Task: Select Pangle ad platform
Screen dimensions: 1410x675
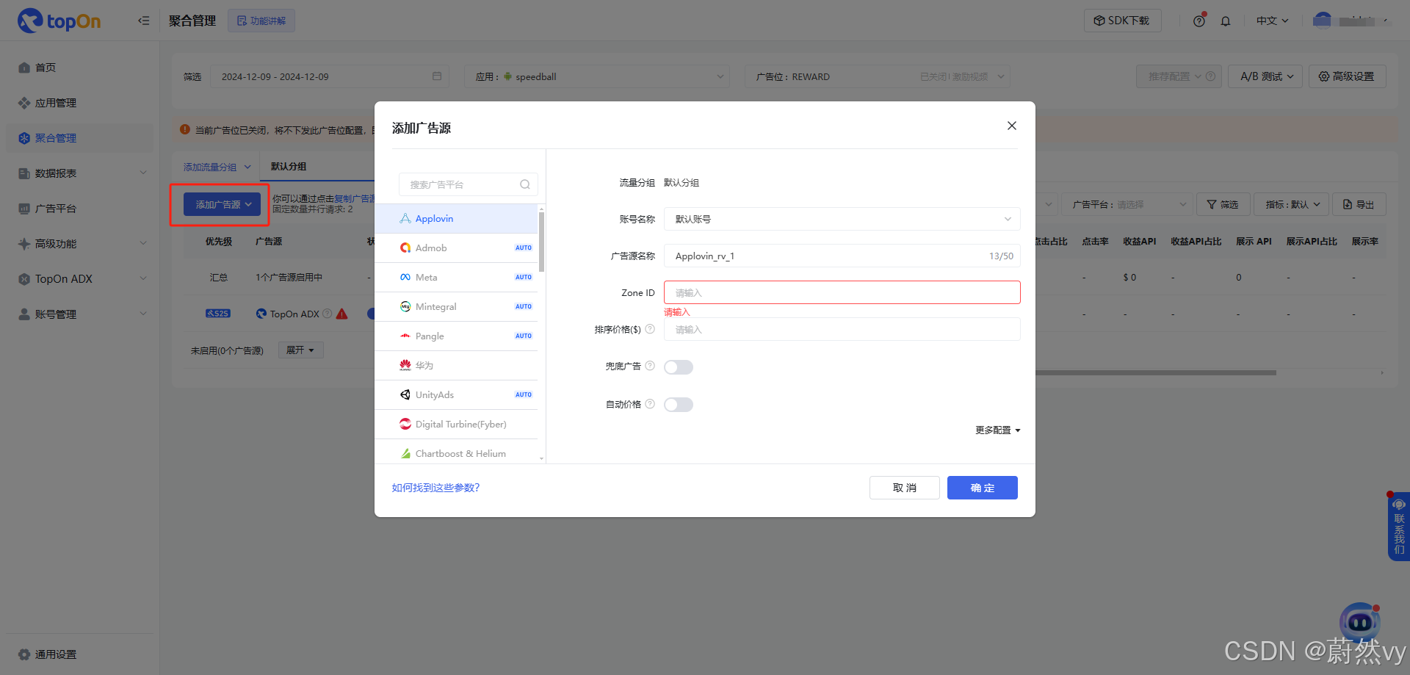Action: pyautogui.click(x=456, y=336)
